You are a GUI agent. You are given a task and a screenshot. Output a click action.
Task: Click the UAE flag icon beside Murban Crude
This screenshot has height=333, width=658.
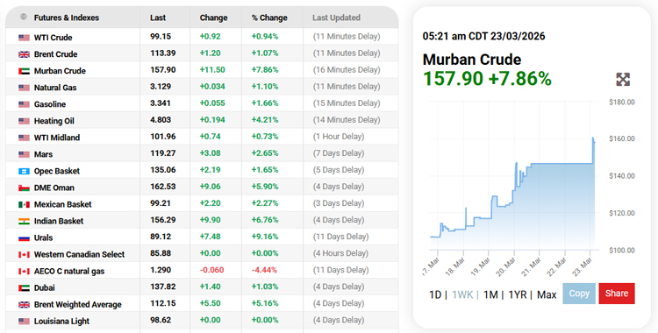(x=24, y=71)
